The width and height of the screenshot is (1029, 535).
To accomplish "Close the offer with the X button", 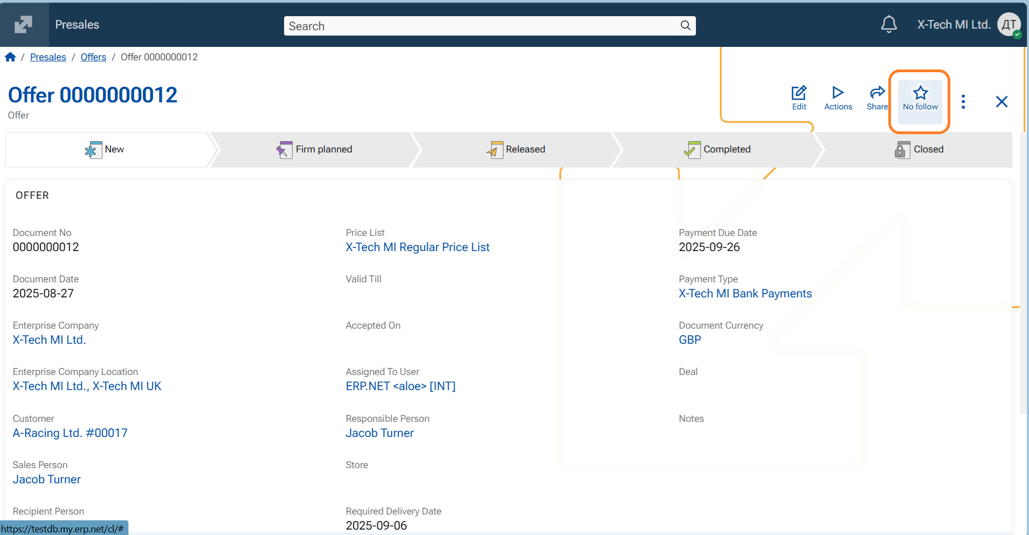I will (1001, 102).
